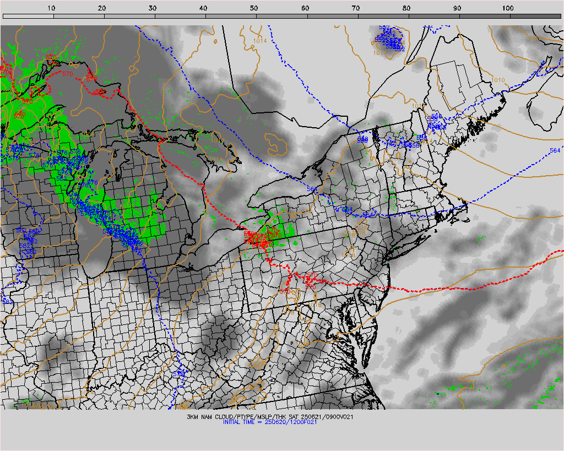Select the grayscale swatch between 90 and 100

pos(485,16)
